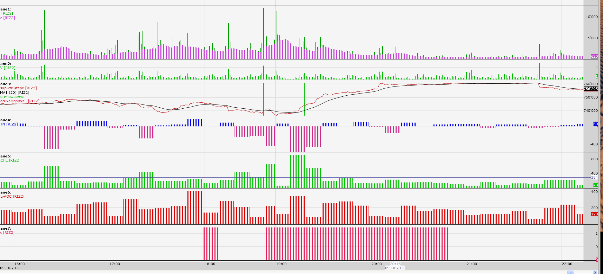This screenshot has height=274, width=603.
Task: Click the Pane7 title label
Action: 6,228
